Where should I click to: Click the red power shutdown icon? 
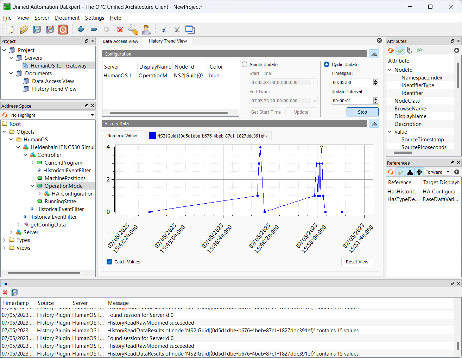(63, 30)
